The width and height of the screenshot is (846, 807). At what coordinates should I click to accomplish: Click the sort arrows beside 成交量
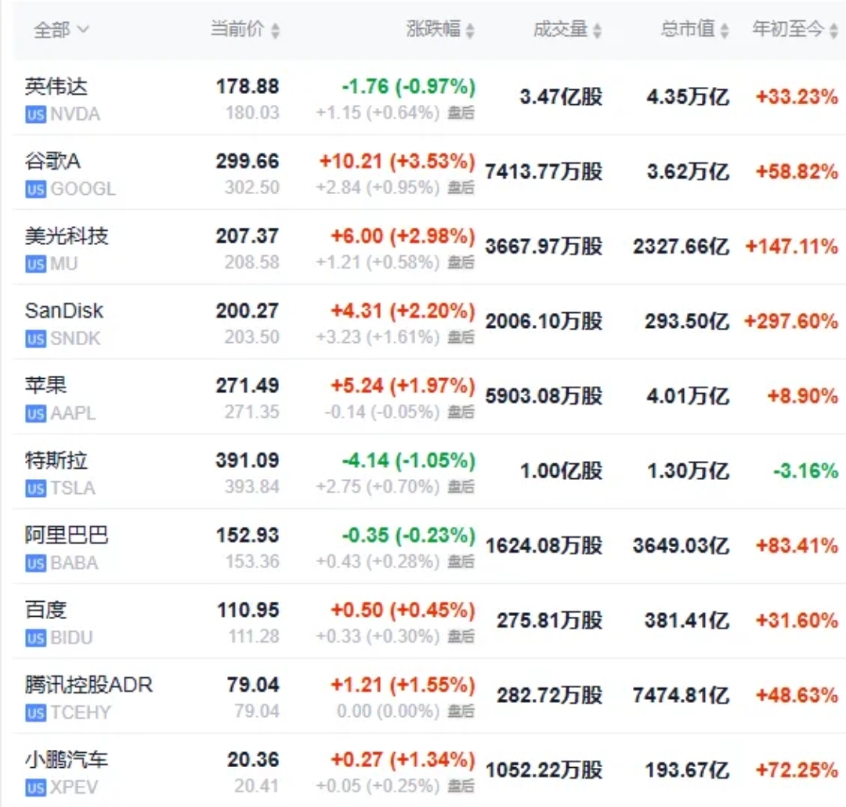[597, 31]
